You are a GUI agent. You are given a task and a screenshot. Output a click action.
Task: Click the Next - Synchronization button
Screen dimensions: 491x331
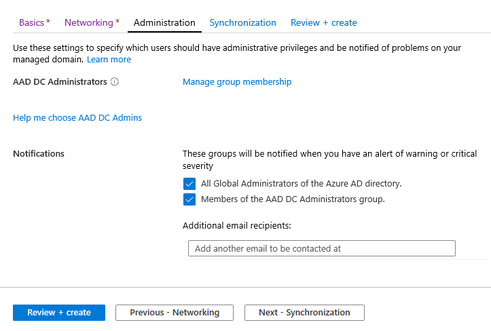point(304,313)
